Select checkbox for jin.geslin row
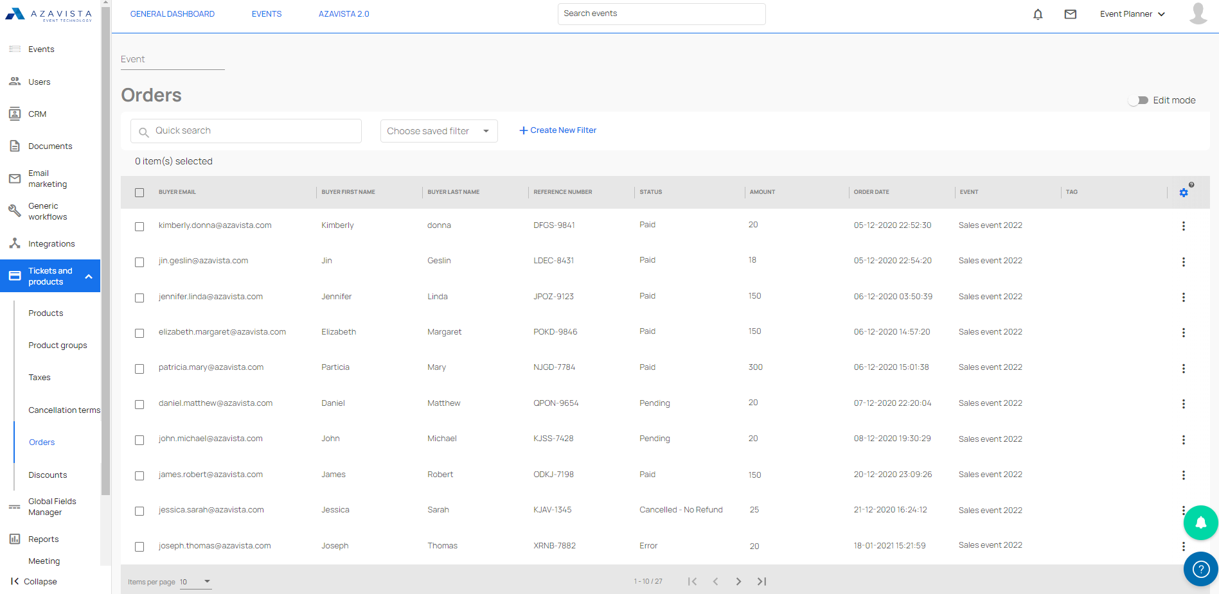 click(x=139, y=262)
